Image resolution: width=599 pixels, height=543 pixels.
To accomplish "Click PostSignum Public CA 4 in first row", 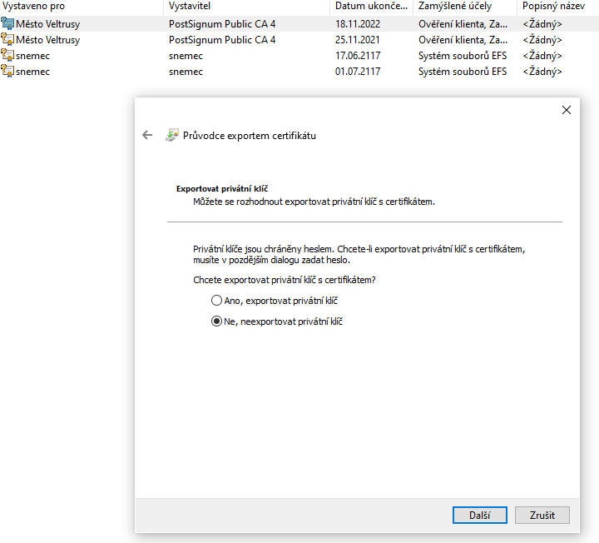I will [x=222, y=24].
